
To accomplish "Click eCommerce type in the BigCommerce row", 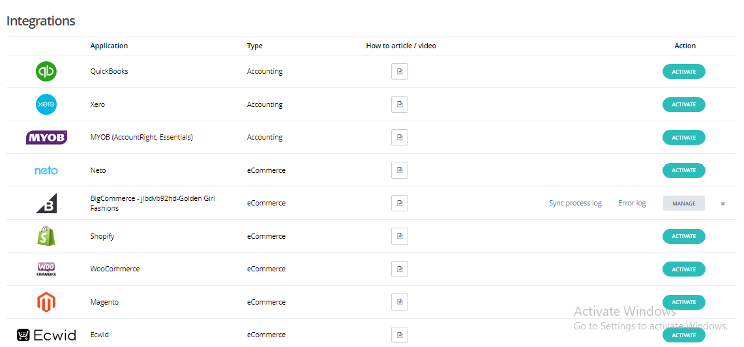I will 266,203.
